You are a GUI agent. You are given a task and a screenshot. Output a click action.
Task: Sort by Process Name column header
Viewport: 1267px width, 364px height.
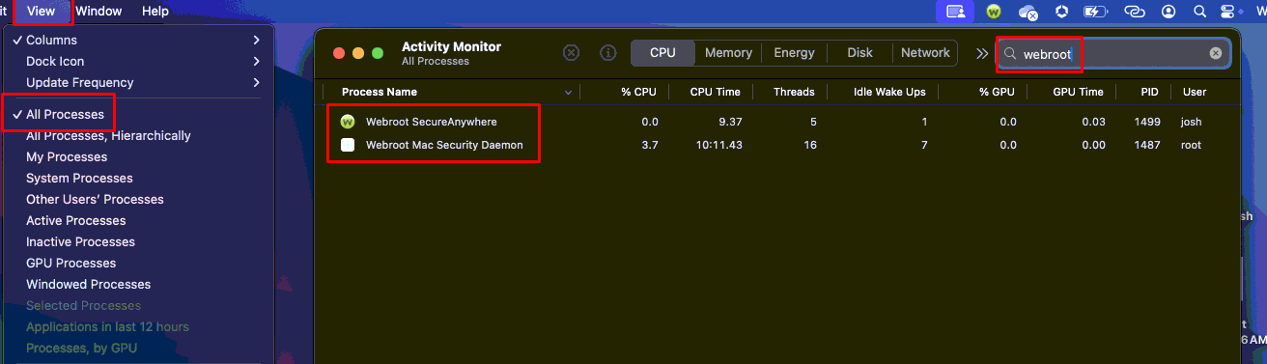tap(380, 93)
